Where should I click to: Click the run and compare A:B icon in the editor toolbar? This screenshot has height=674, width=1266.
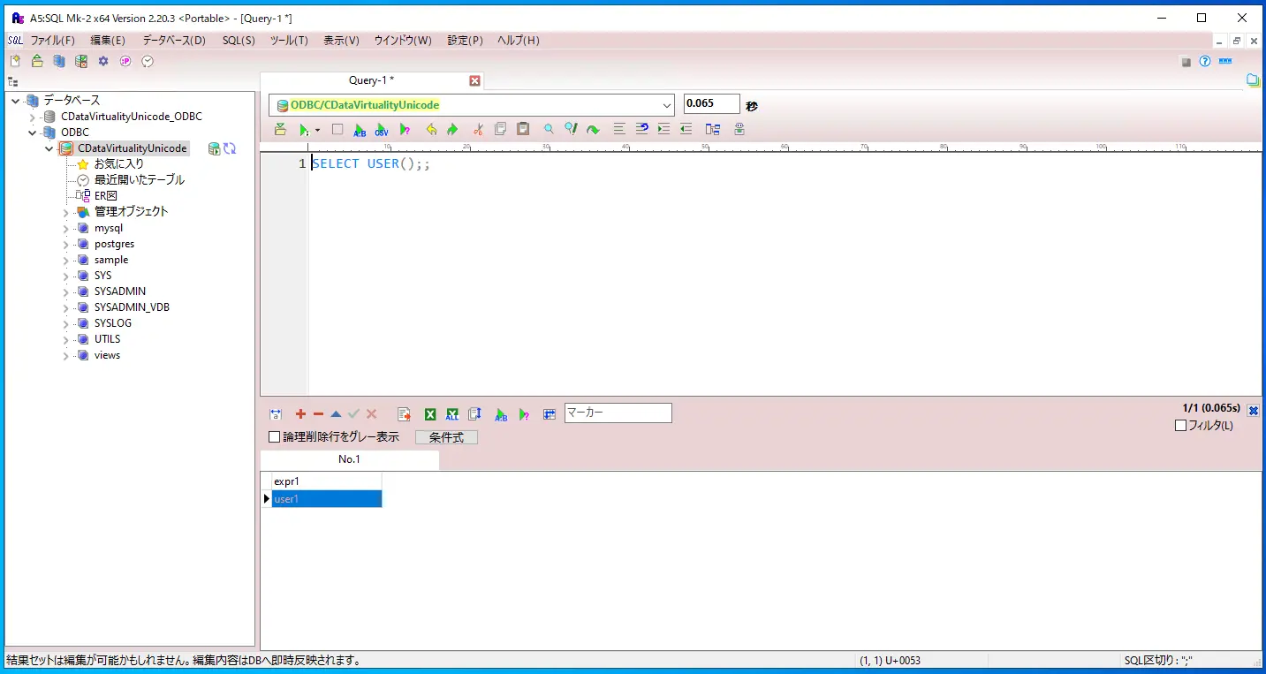click(360, 130)
